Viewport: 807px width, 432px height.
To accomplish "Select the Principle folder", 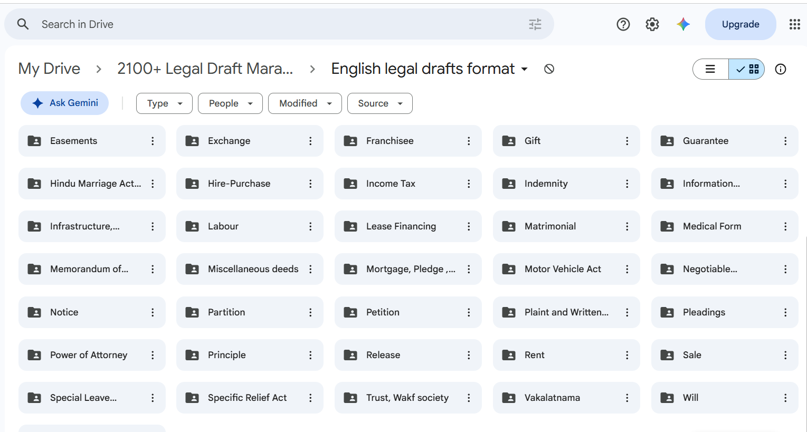I will tap(250, 355).
